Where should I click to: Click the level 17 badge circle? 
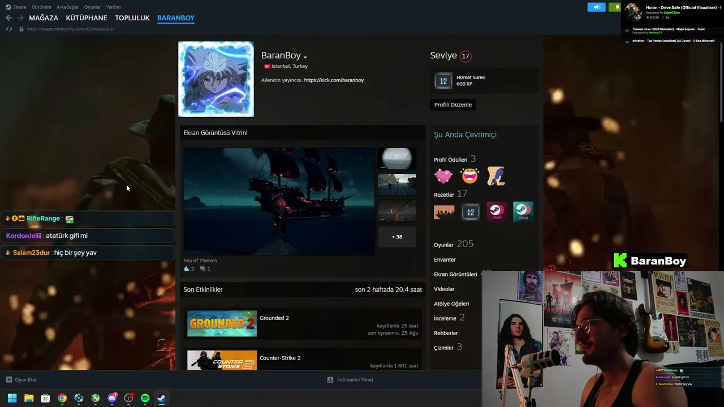coord(466,56)
